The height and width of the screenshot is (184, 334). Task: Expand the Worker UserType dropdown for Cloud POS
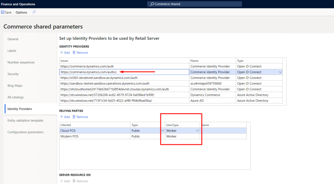coord(197,130)
